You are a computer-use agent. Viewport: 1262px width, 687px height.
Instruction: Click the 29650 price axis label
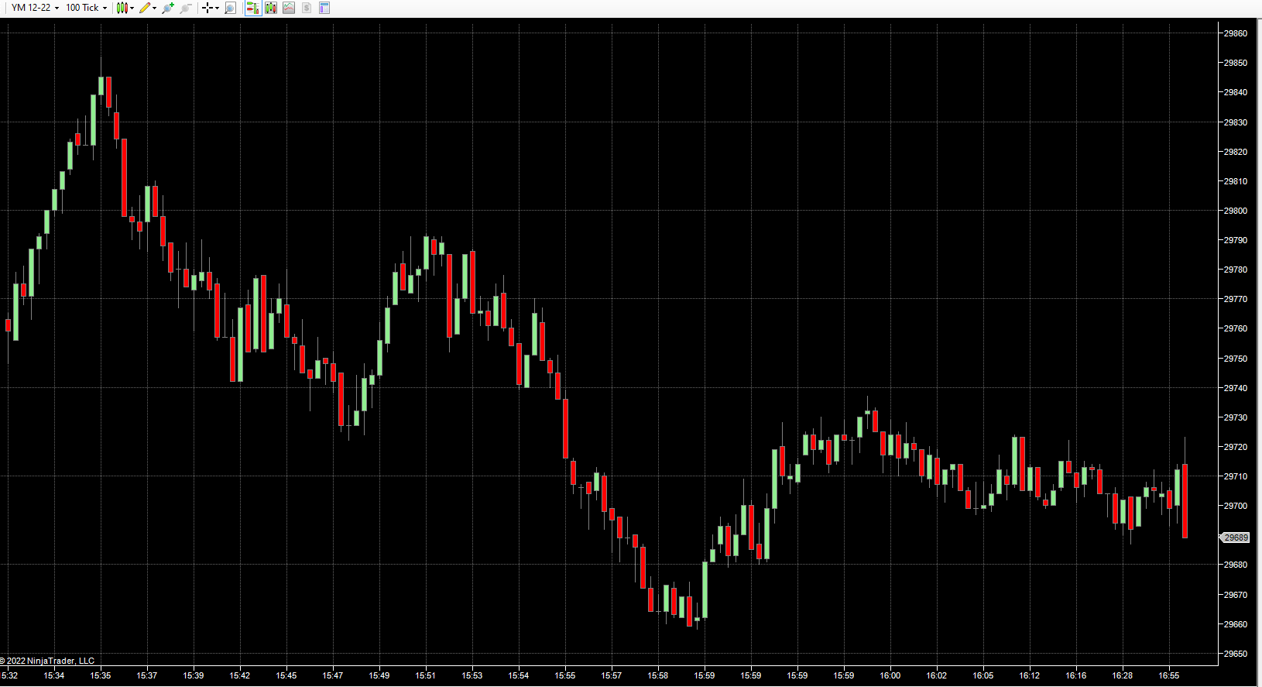click(1235, 654)
